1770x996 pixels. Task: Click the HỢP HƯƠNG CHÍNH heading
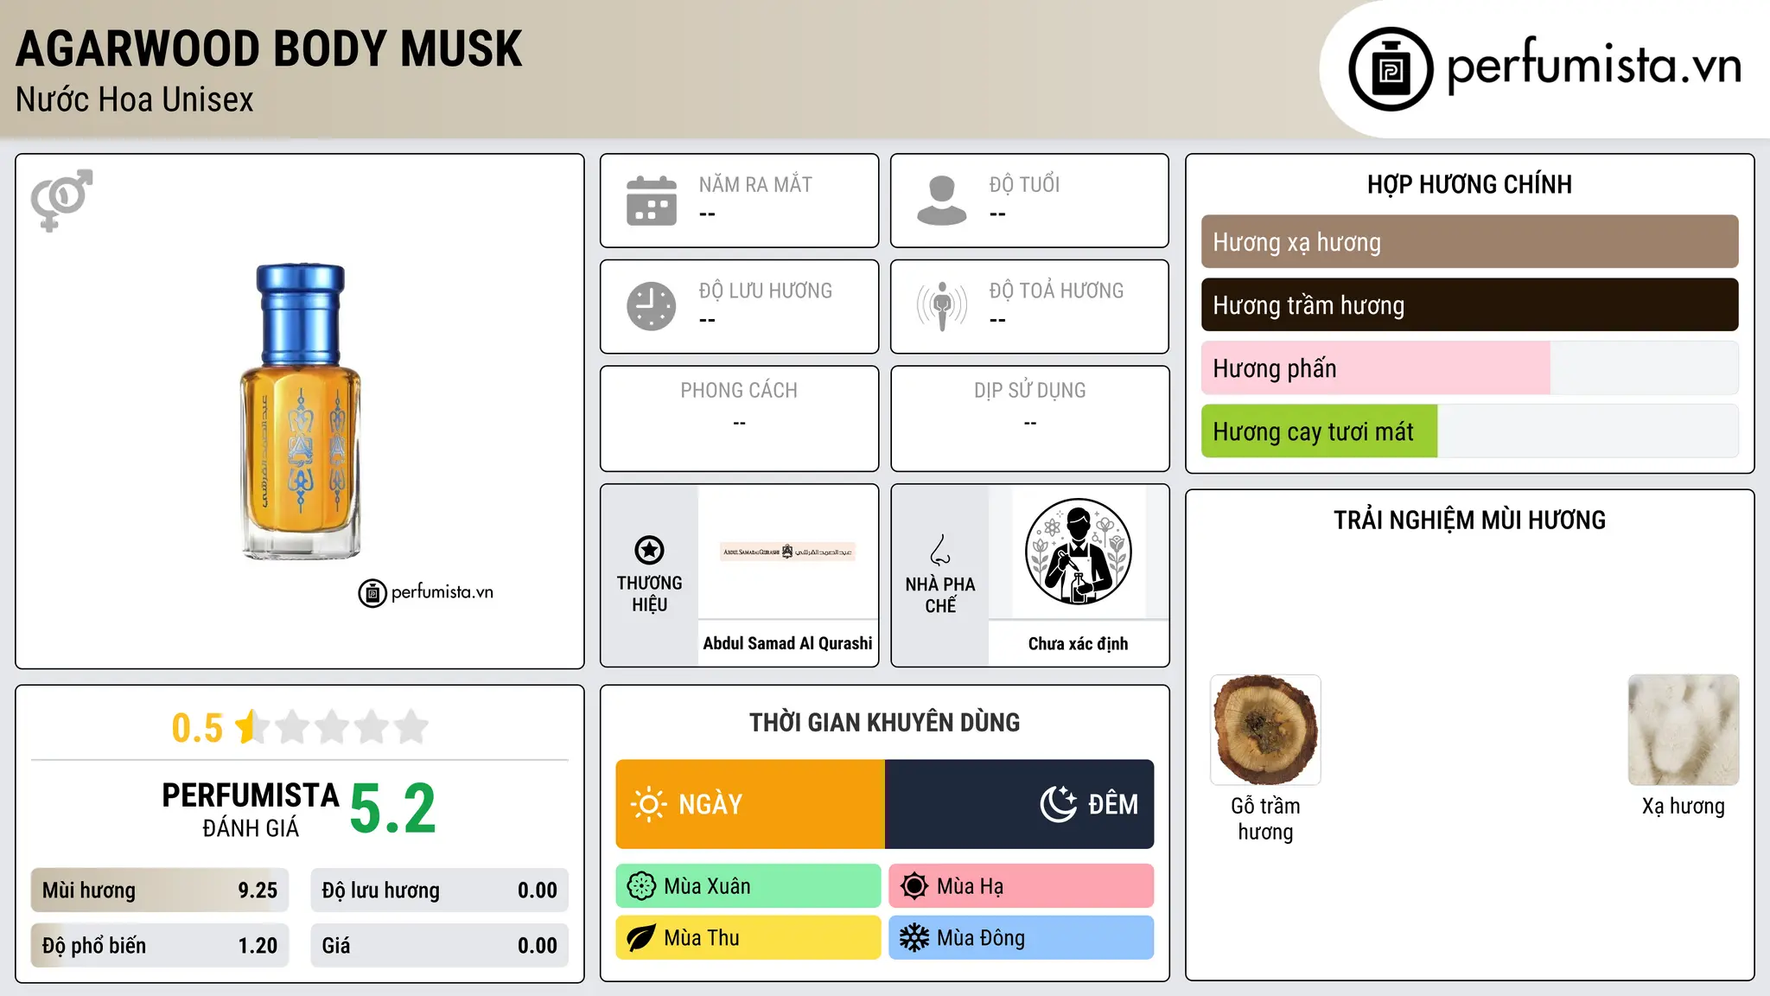[x=1470, y=184]
